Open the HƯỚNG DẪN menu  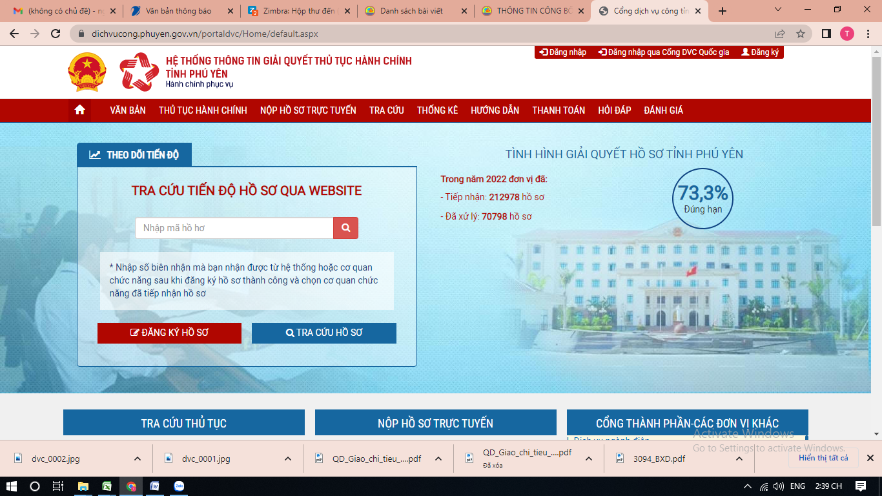pyautogui.click(x=495, y=110)
